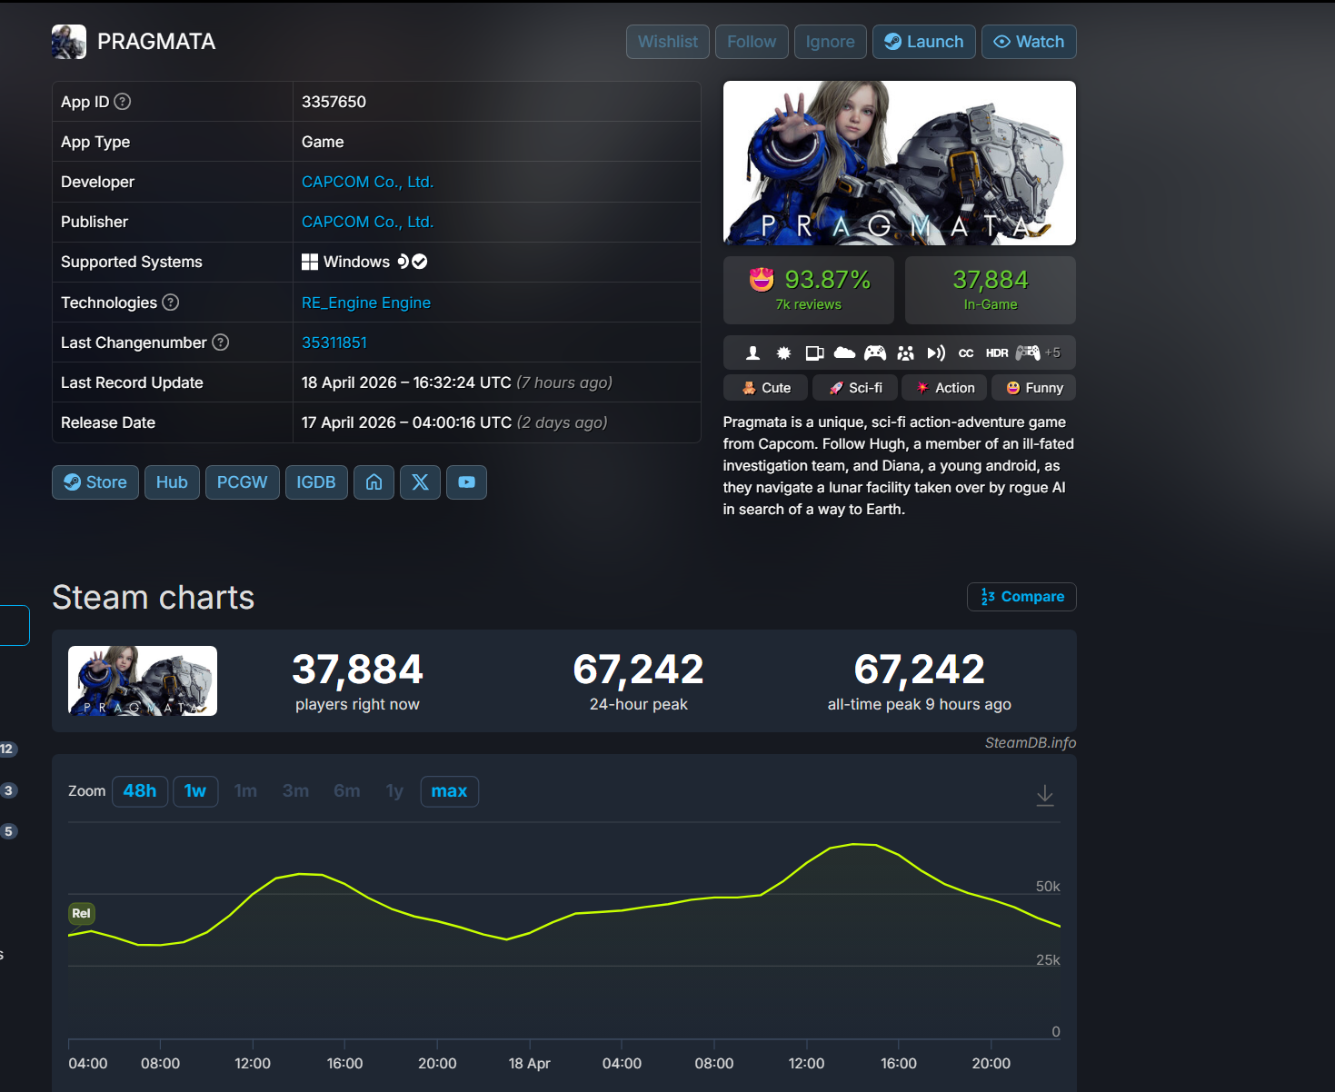Screen dimensions: 1335x1092
Task: Open the official homepage icon button
Action: (374, 482)
